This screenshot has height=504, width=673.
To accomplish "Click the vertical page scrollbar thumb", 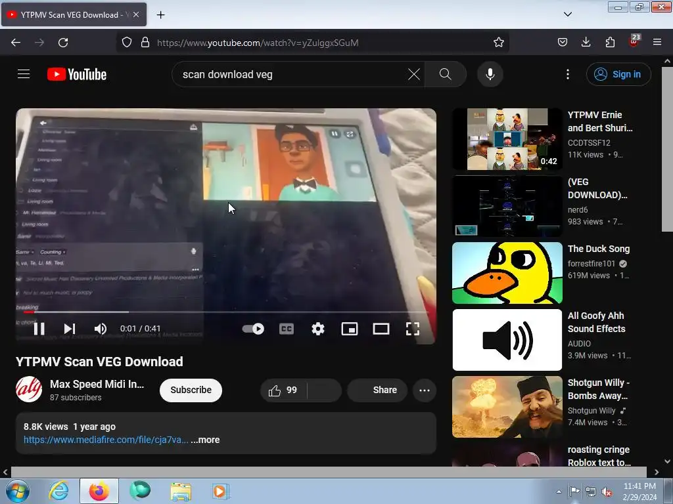I will pyautogui.click(x=667, y=149).
